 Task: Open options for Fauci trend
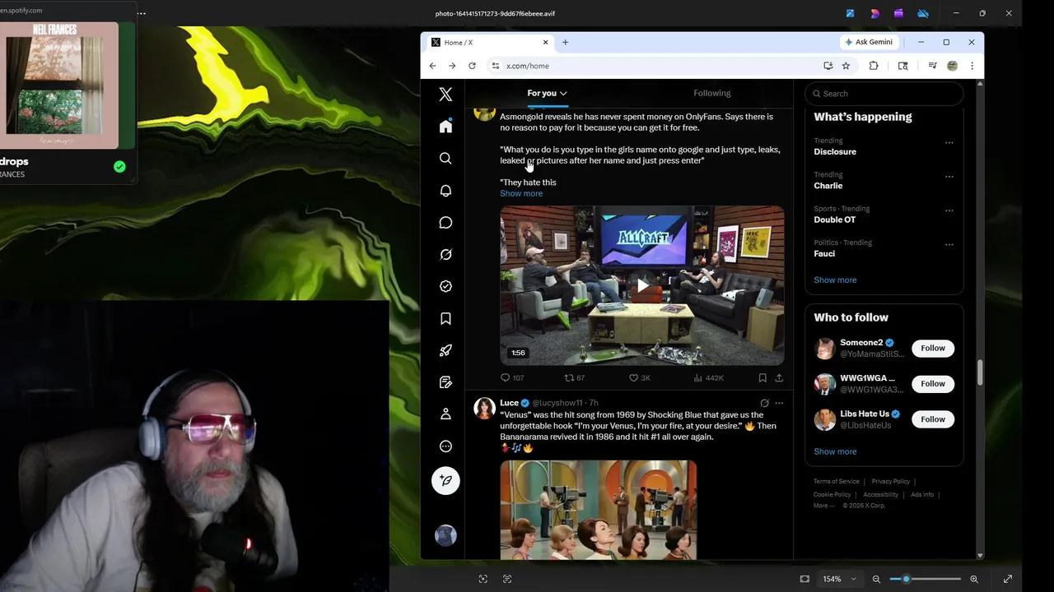click(949, 244)
